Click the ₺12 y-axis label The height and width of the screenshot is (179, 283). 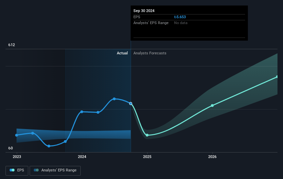pos(12,45)
